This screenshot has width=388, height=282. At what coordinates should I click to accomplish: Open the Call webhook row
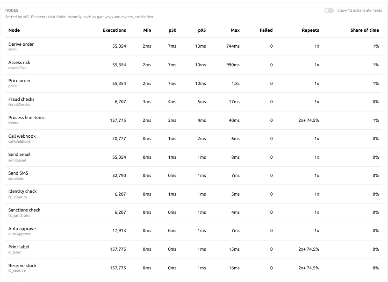click(194, 139)
